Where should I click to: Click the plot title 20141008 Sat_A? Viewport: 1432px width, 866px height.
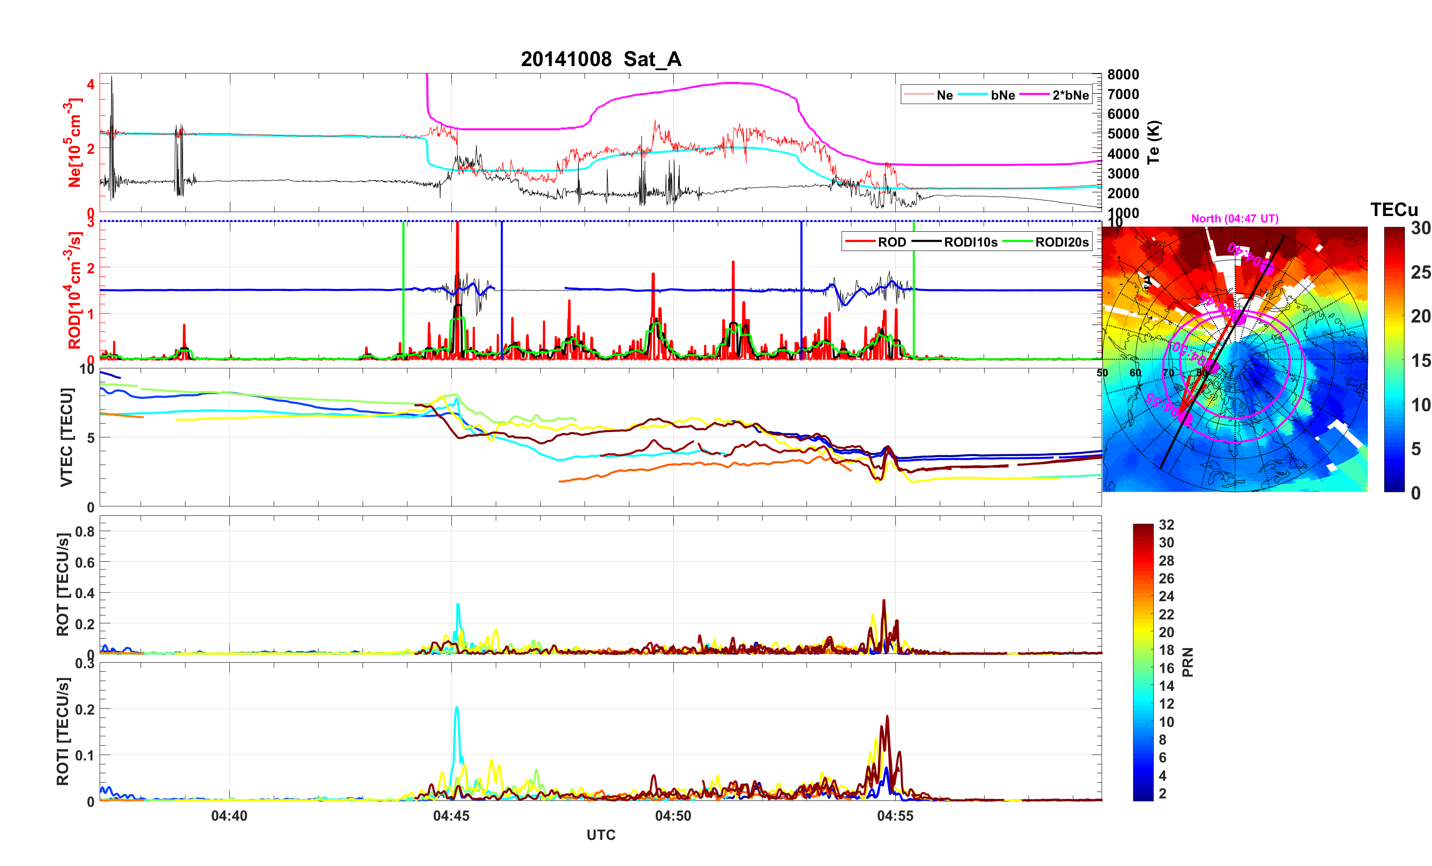pyautogui.click(x=600, y=59)
